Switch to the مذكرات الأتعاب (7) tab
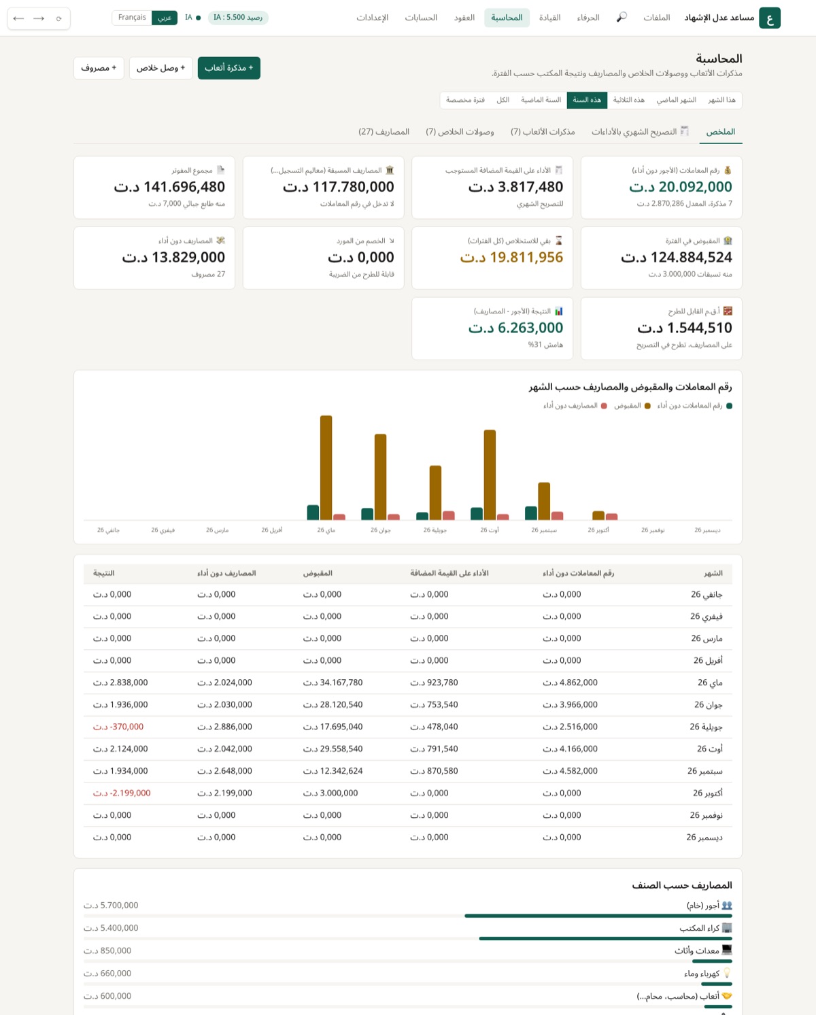The height and width of the screenshot is (1015, 816). (543, 132)
